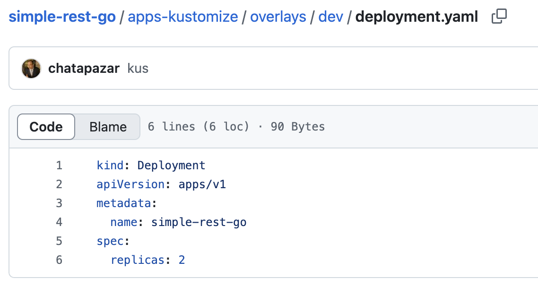Image resolution: width=538 pixels, height=296 pixels.
Task: Click '6 lines (6 loc) · 90 Bytes' info text
Action: 236,127
